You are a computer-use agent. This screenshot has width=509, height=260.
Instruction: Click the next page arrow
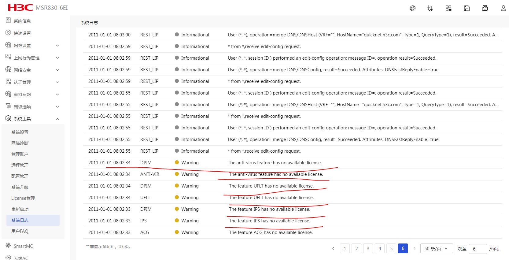pos(415,248)
